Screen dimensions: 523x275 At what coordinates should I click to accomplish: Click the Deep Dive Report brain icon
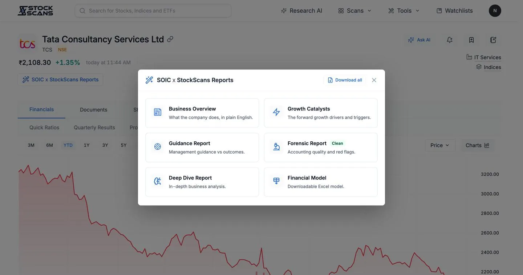click(x=158, y=181)
